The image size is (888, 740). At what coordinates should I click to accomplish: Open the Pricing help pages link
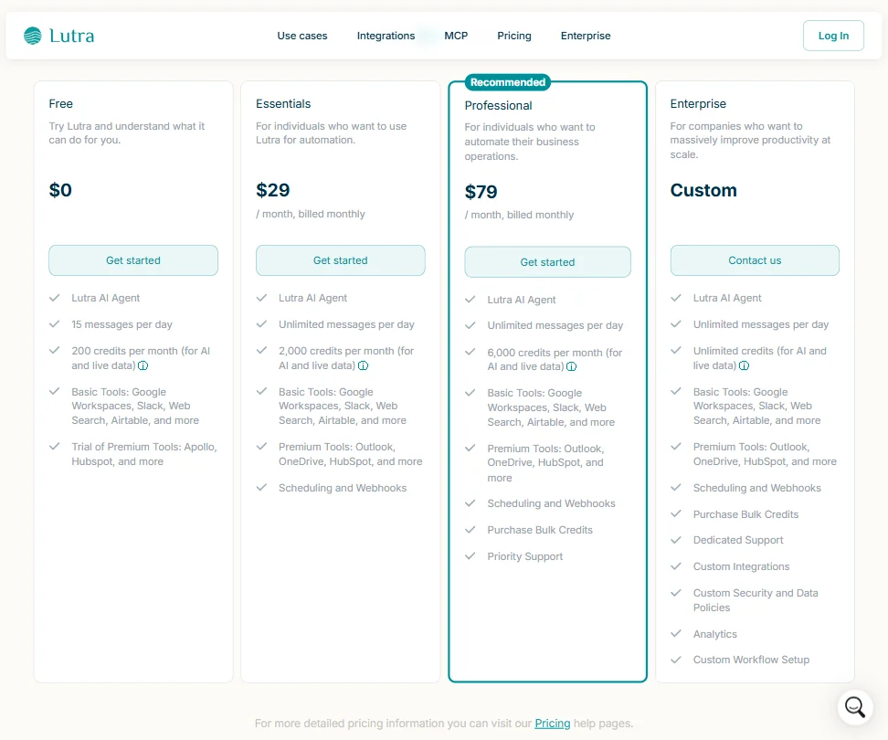552,724
